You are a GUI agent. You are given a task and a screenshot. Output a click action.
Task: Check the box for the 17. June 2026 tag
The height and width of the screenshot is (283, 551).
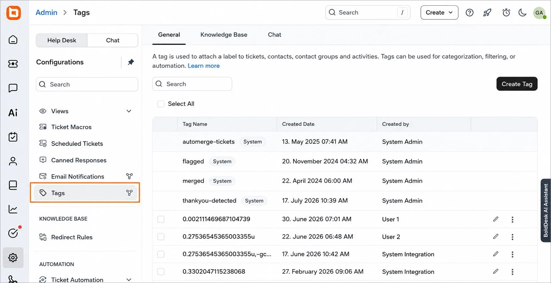pos(161,254)
